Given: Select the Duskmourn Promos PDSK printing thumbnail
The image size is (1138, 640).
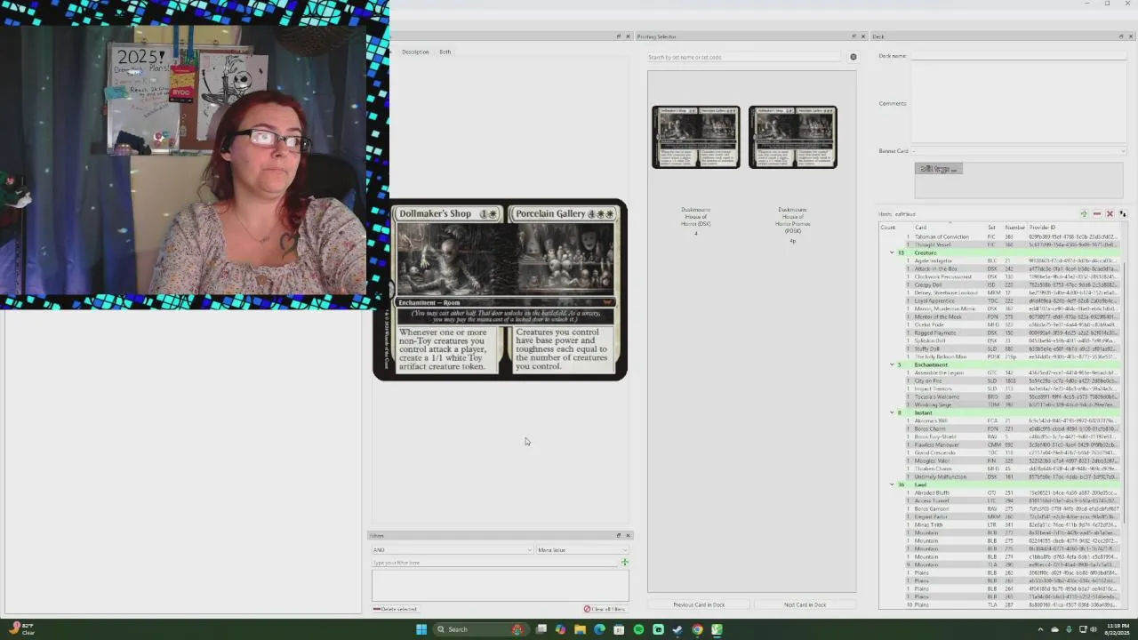Looking at the screenshot, I should pos(792,137).
